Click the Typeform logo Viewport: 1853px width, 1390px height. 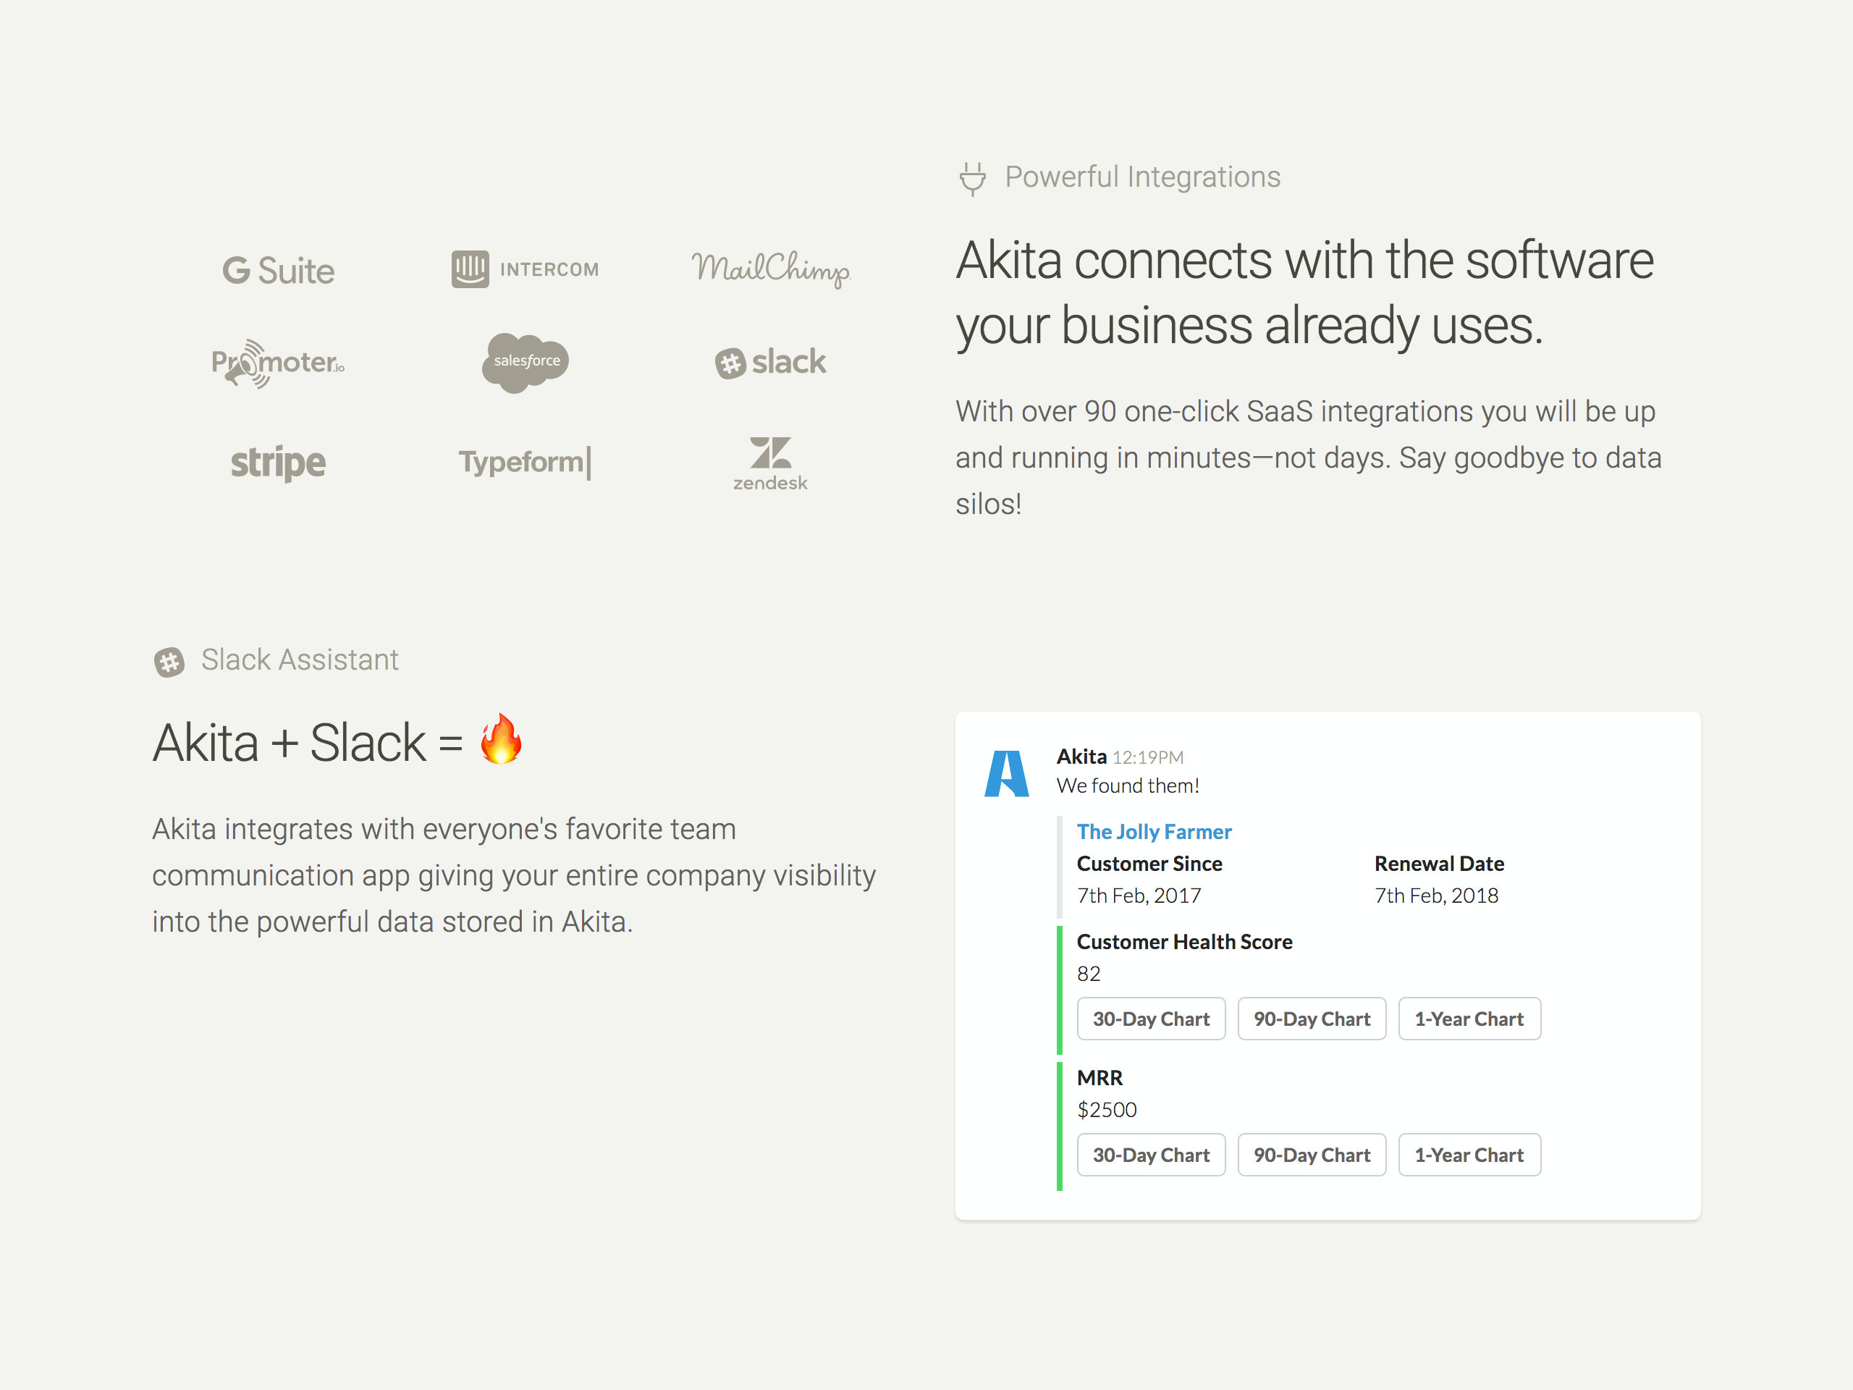[525, 462]
